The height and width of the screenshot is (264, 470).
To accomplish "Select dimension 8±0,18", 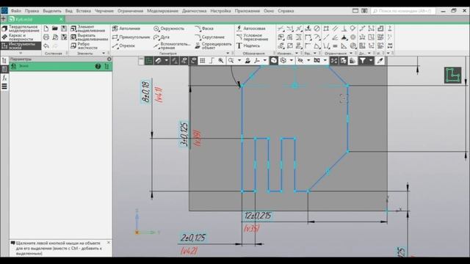I will pyautogui.click(x=145, y=92).
